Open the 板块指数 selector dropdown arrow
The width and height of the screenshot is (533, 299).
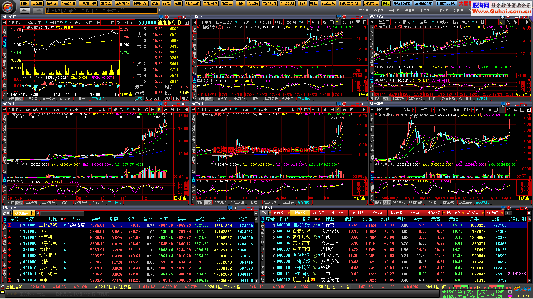[x=33, y=213]
